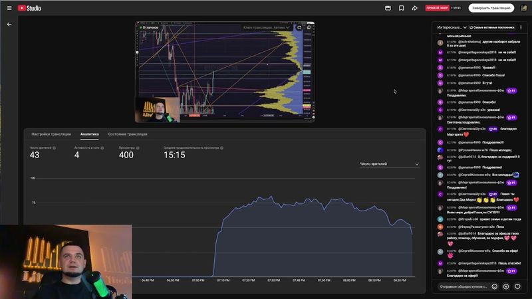Go back using the left arrow
Image resolution: width=532 pixels, height=299 pixels.
click(9, 24)
